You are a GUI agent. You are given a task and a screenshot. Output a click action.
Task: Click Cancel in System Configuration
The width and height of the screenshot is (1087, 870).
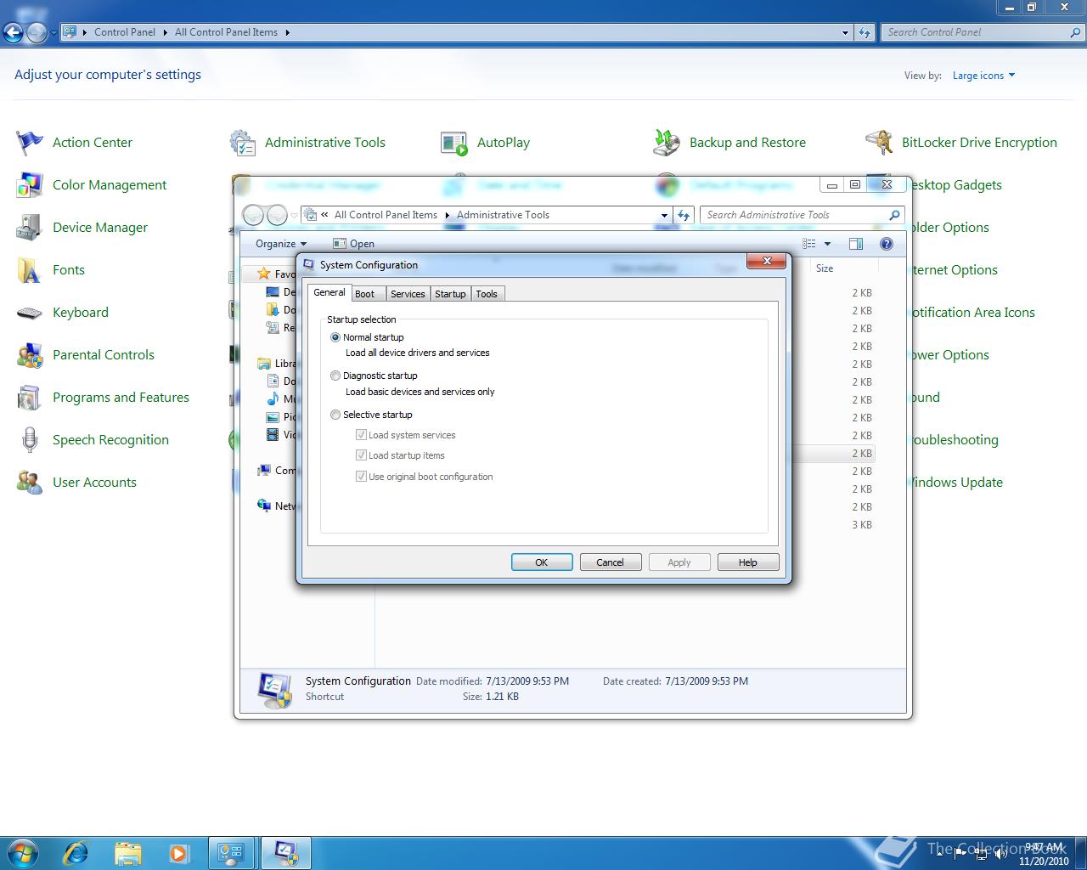pyautogui.click(x=611, y=562)
